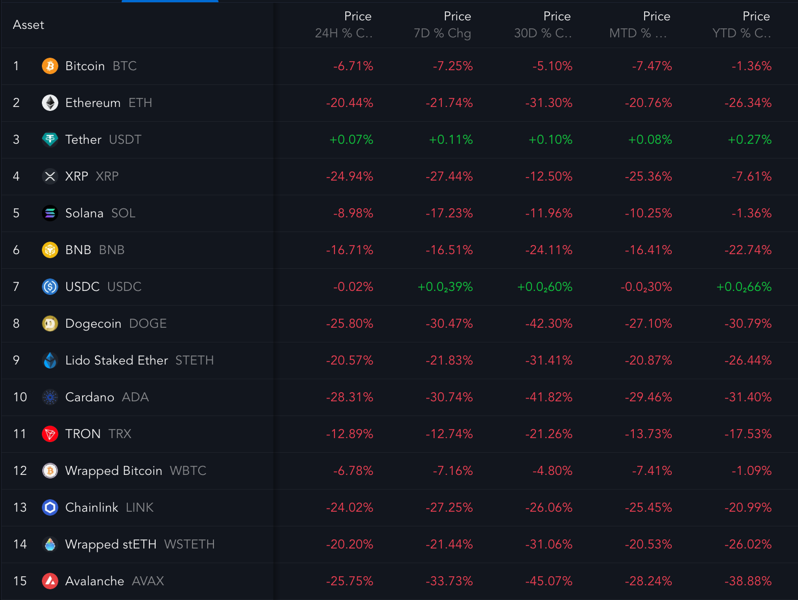Select Dogecoin 7D value -30.47%

pyautogui.click(x=449, y=324)
